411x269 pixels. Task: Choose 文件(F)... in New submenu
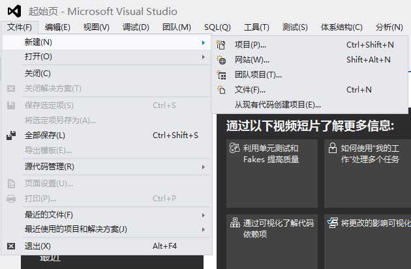tap(311, 90)
